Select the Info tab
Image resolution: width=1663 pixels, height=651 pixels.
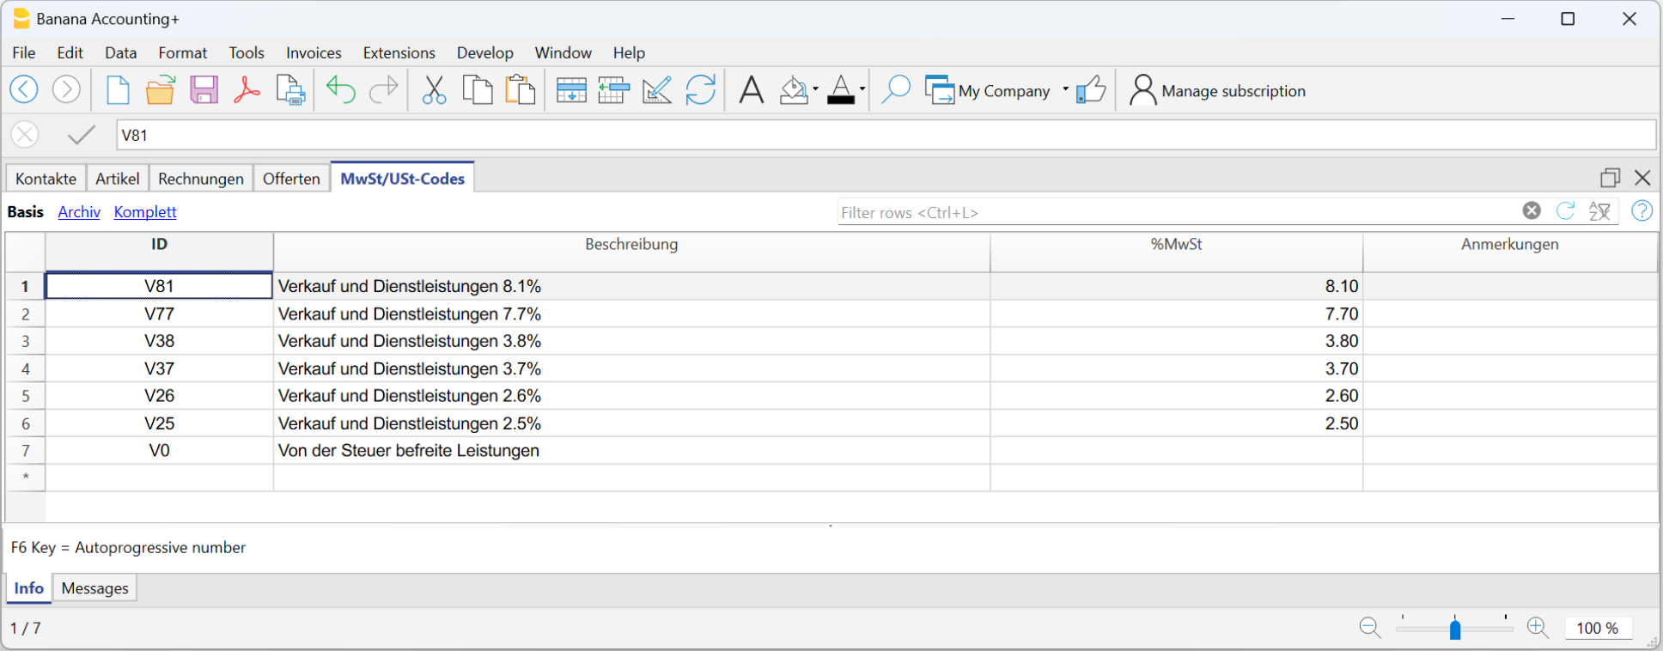[29, 588]
